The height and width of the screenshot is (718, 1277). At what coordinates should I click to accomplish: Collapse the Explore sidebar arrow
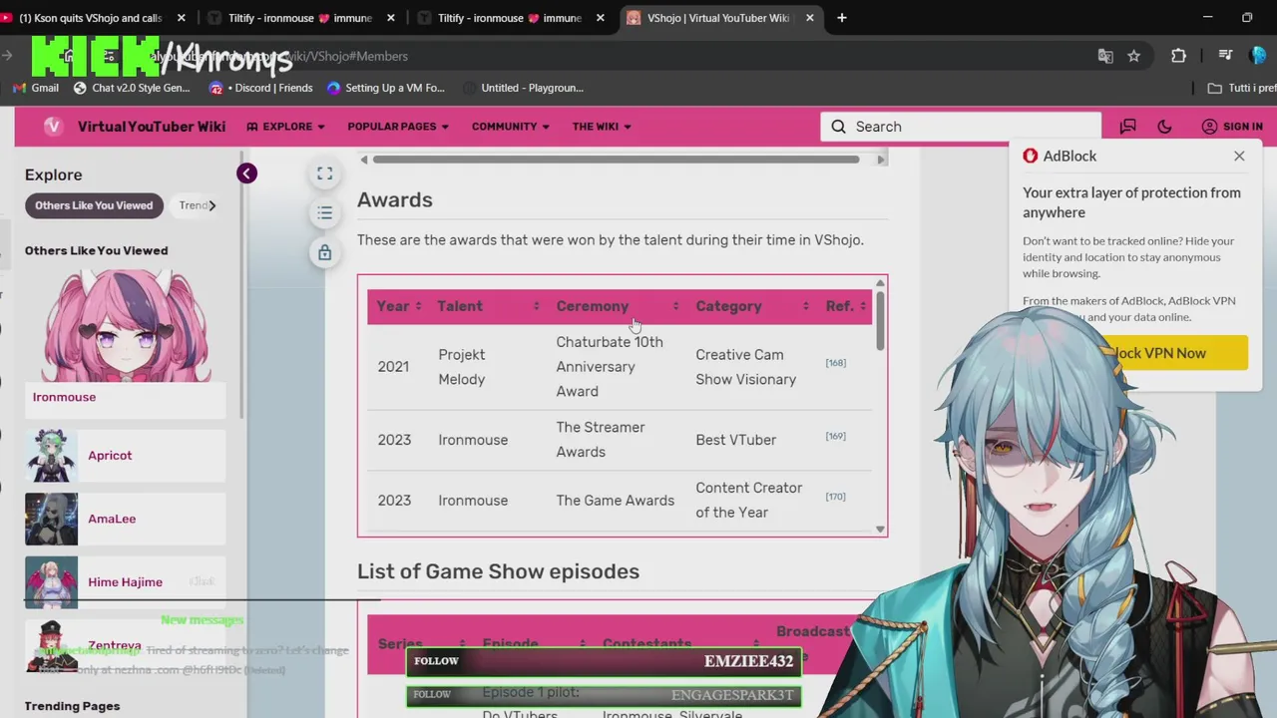click(246, 174)
